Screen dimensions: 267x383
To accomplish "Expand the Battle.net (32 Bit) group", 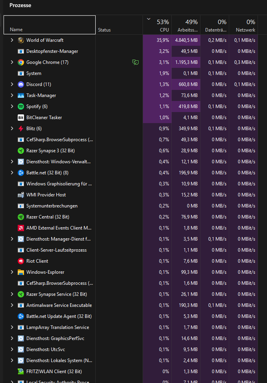I will click(x=12, y=173).
